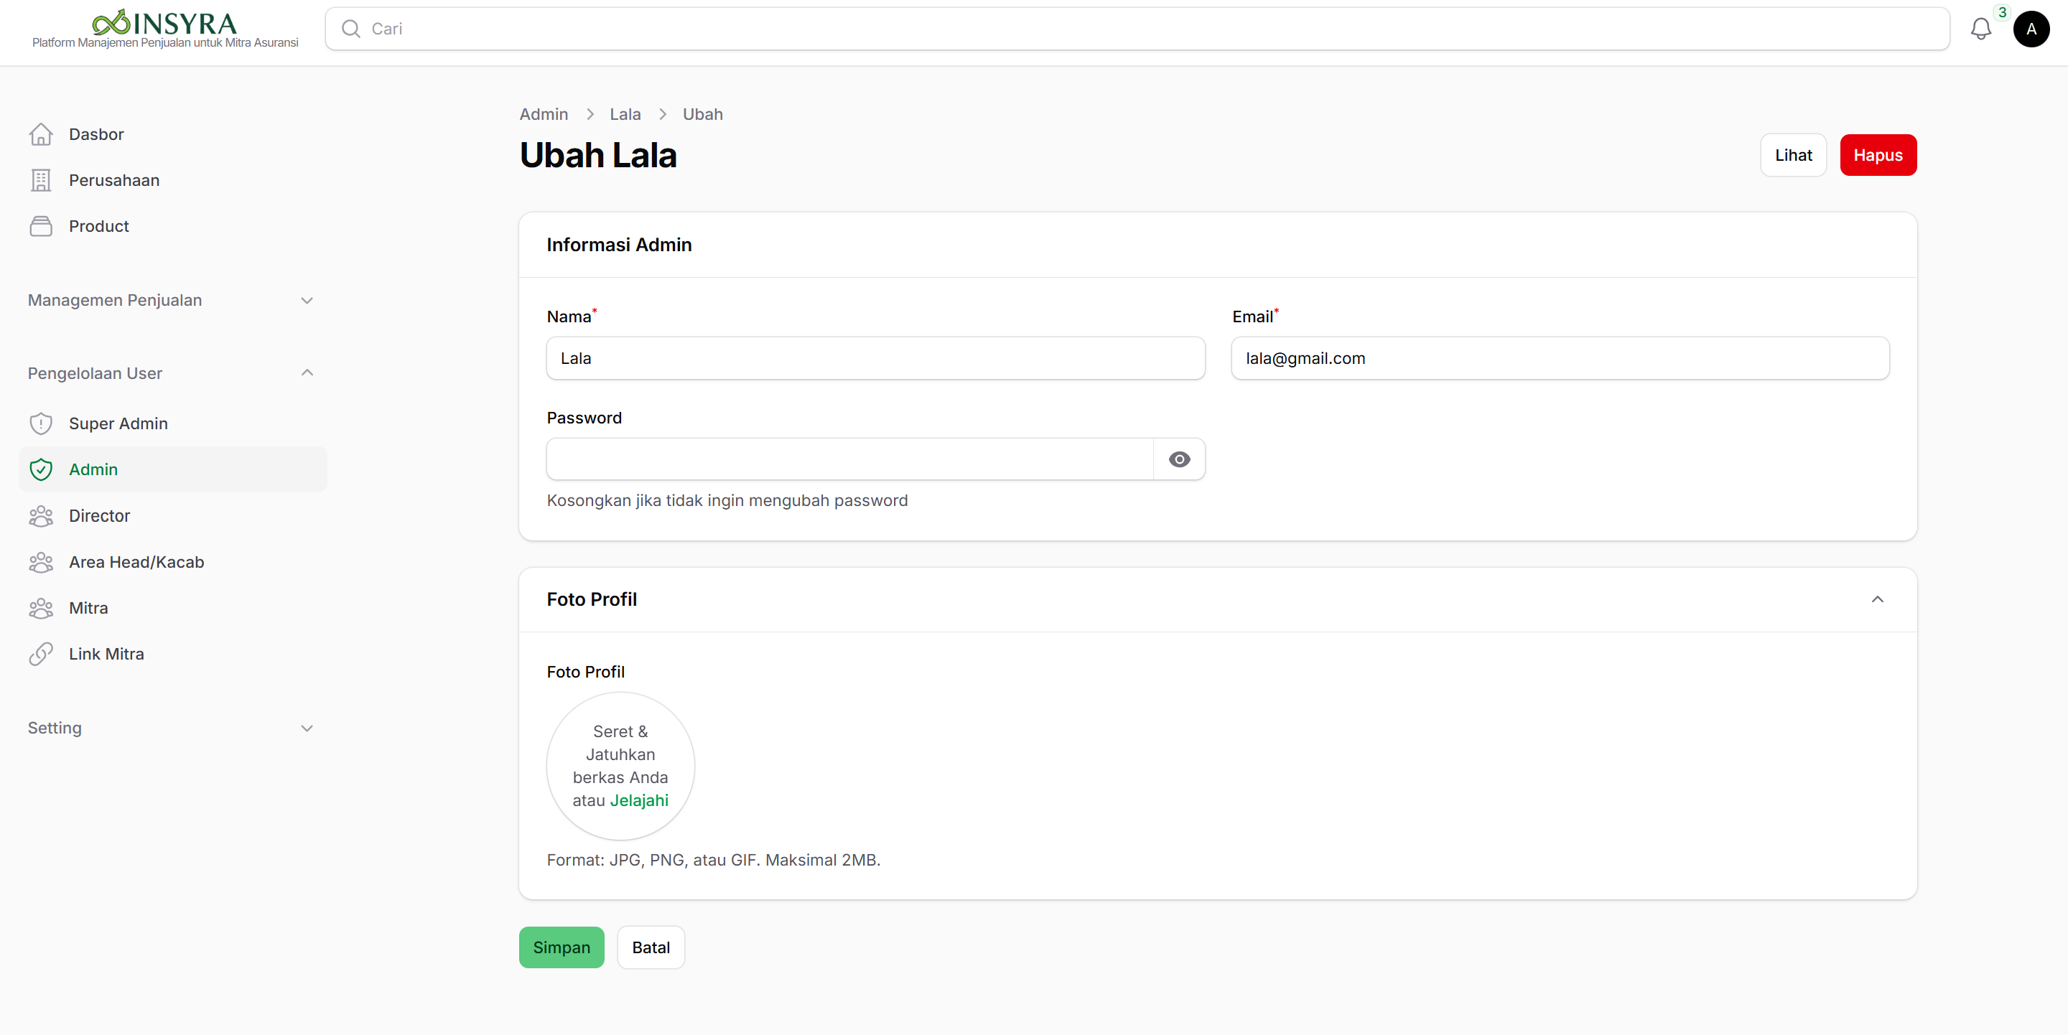Expand the Setting section
The width and height of the screenshot is (2068, 1035).
tap(171, 728)
